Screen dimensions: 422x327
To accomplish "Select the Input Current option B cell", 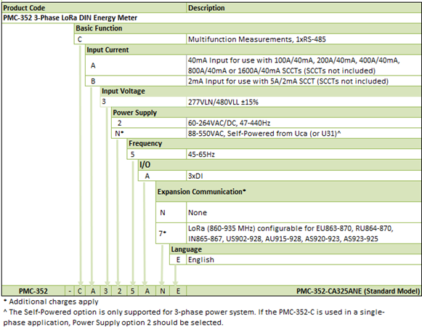I will (x=136, y=81).
